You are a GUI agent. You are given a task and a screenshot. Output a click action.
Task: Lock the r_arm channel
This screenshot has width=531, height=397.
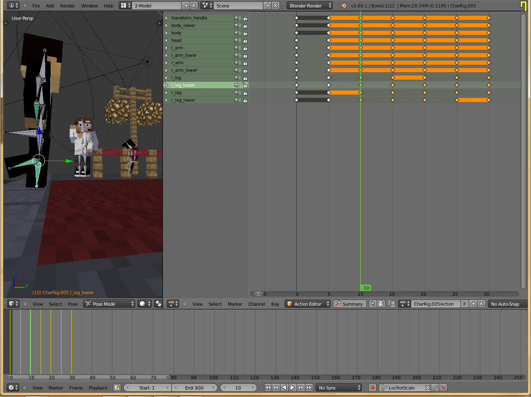coord(245,63)
